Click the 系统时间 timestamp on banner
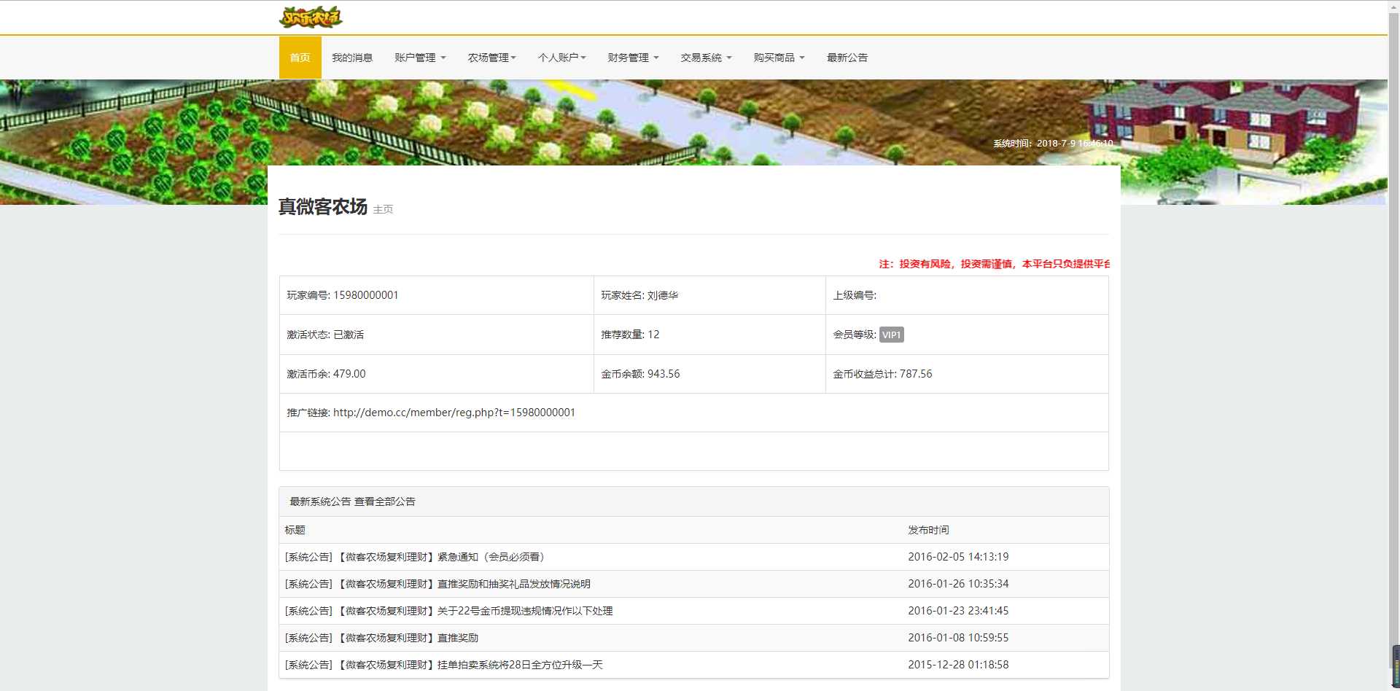 (x=1053, y=144)
